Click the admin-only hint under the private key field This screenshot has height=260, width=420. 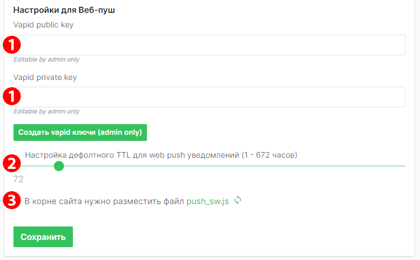[x=47, y=111]
